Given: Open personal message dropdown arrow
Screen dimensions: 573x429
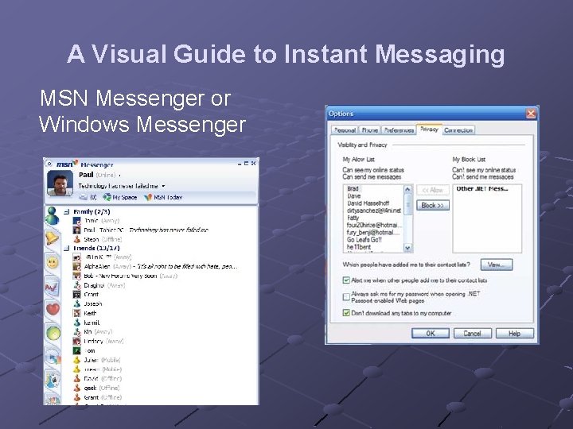Looking at the screenshot, I should click(x=163, y=186).
